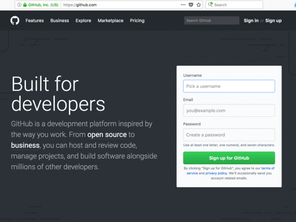The image size is (296, 222).
Task: Go to Explore in the navigation
Action: click(x=83, y=21)
